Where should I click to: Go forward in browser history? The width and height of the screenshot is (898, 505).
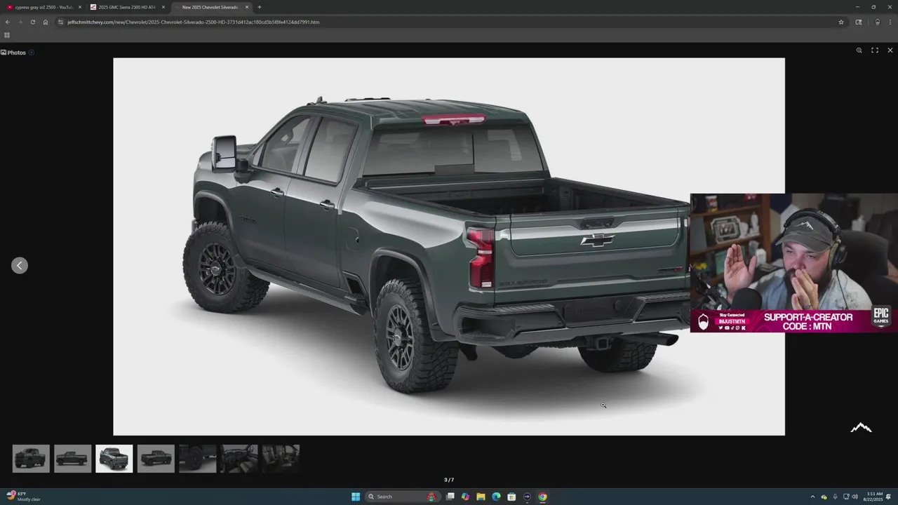click(20, 22)
